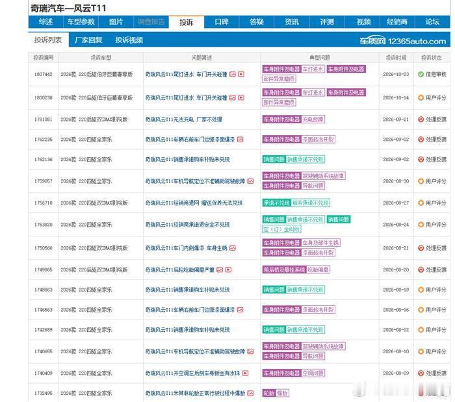455x402 pixels.
Task: Click red 处理反馈 icon for 1781081
Action: (x=421, y=119)
